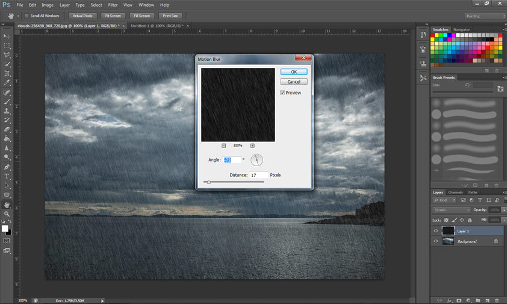
Task: Click zoom in plus icon under preview
Action: (x=252, y=146)
